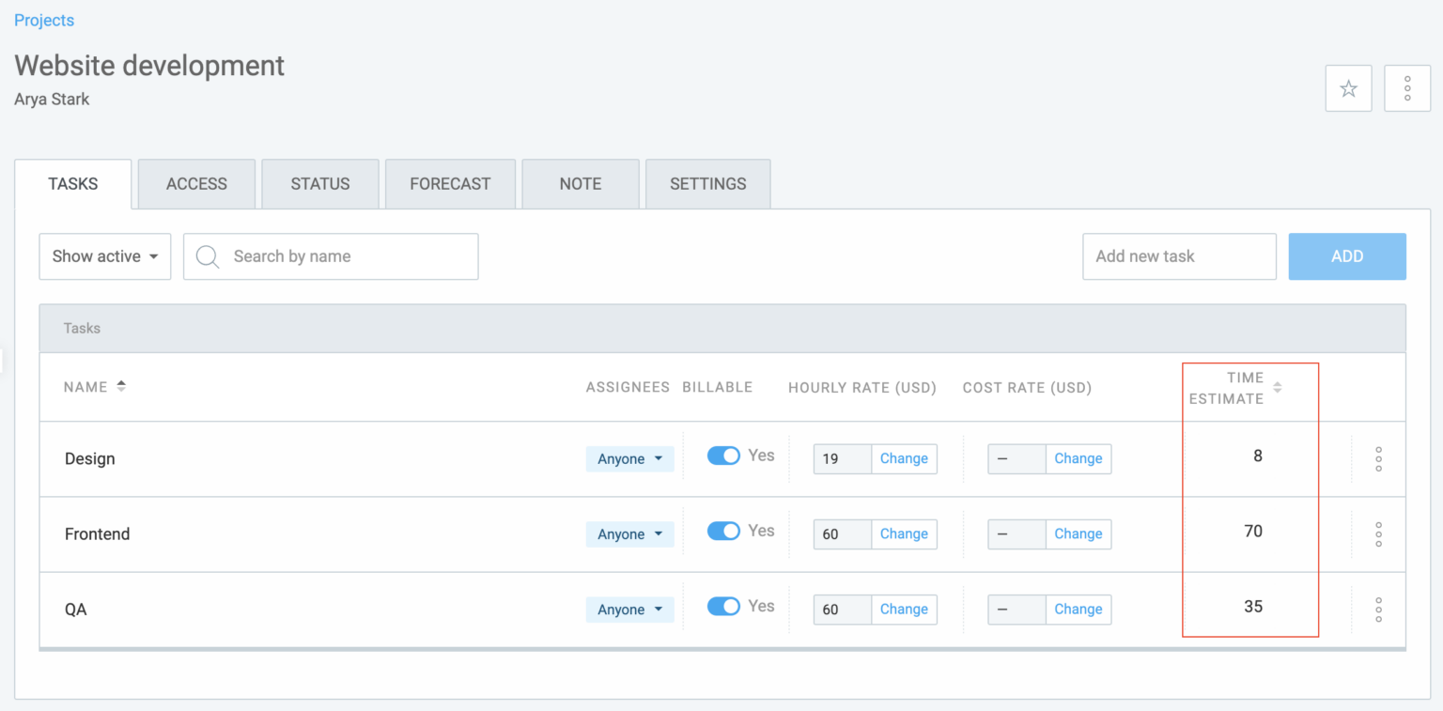Star the Website development project as favorite
The height and width of the screenshot is (711, 1443).
point(1348,89)
